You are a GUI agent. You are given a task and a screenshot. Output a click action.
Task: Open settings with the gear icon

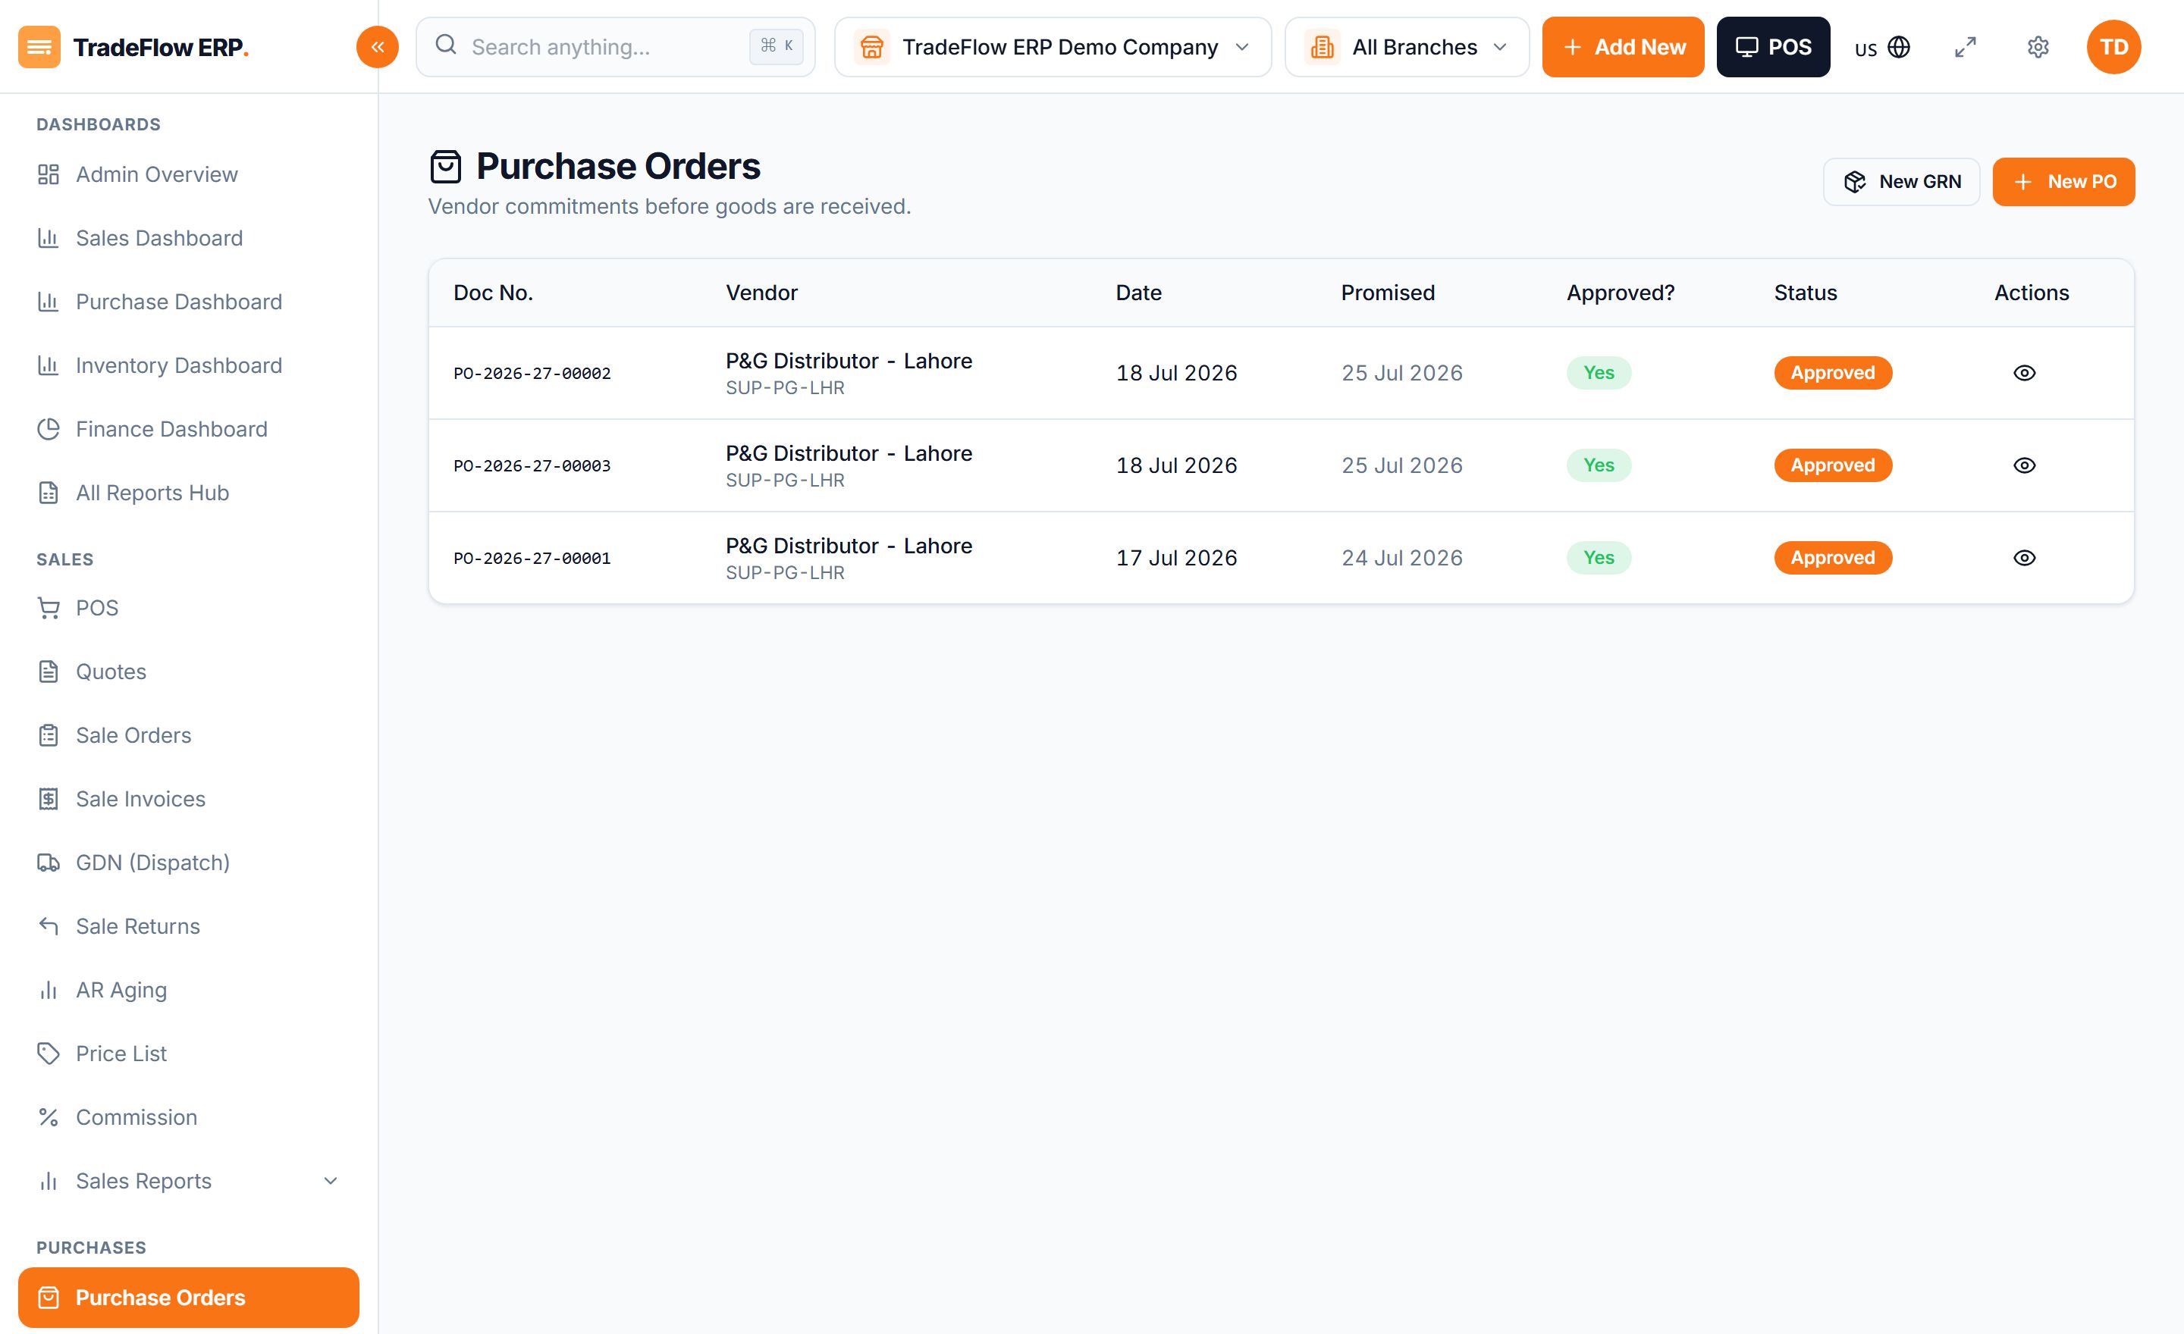click(2038, 47)
